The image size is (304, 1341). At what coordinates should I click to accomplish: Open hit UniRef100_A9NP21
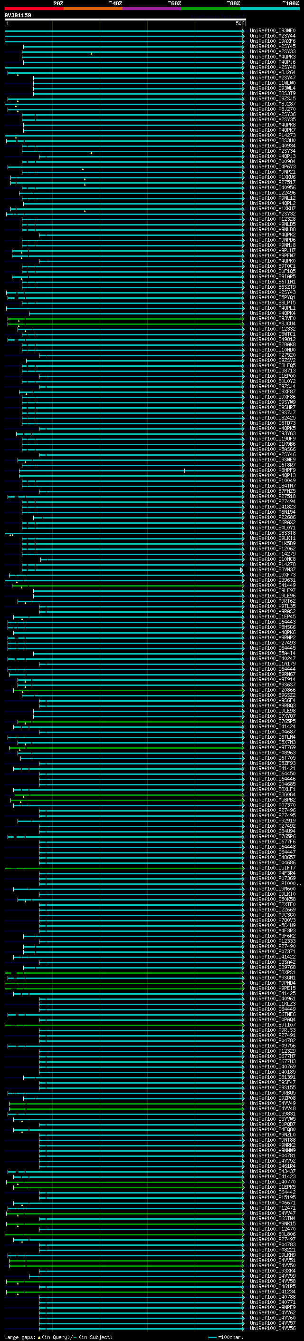273,172
